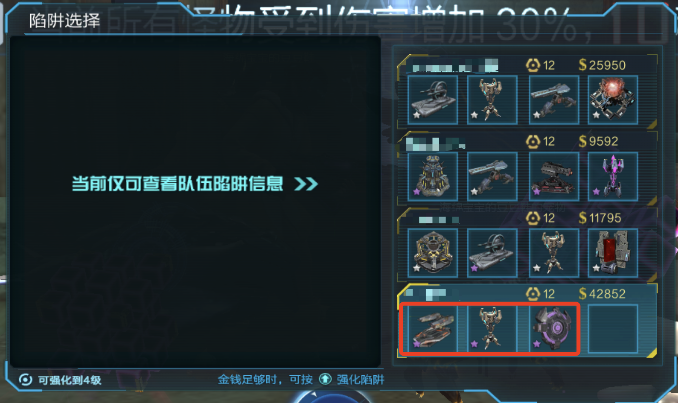The image size is (678, 403).
Task: Select the geodesic sphere trap in third row
Action: pos(433,253)
